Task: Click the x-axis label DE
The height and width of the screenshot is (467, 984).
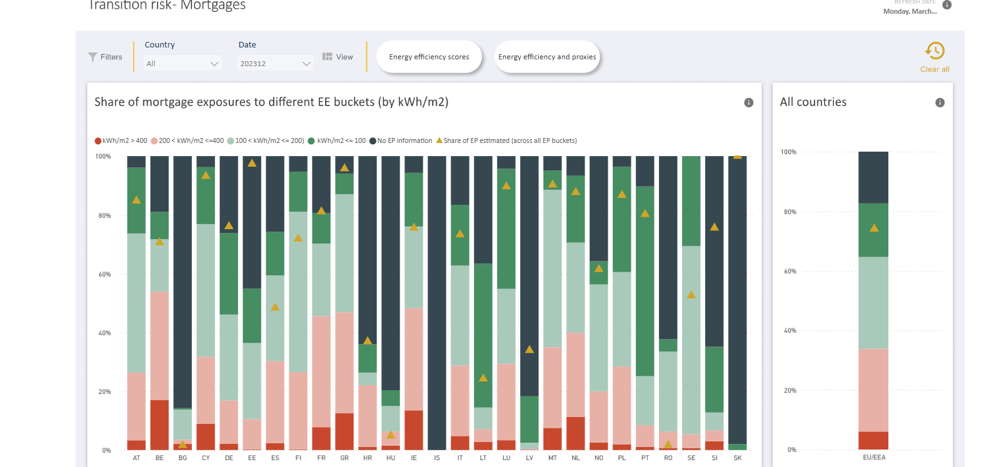Action: [x=229, y=458]
